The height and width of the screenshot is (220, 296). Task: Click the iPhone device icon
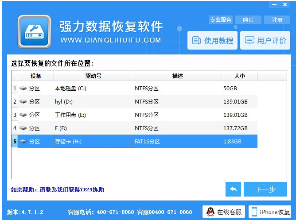[x=254, y=212]
